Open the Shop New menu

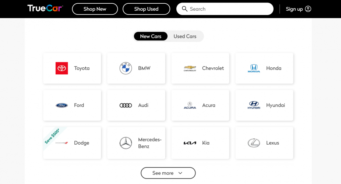[x=95, y=9]
